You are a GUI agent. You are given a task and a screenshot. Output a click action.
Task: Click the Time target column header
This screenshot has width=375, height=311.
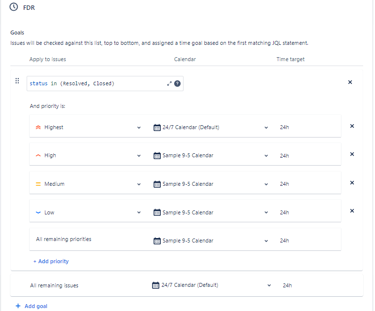pos(291,59)
